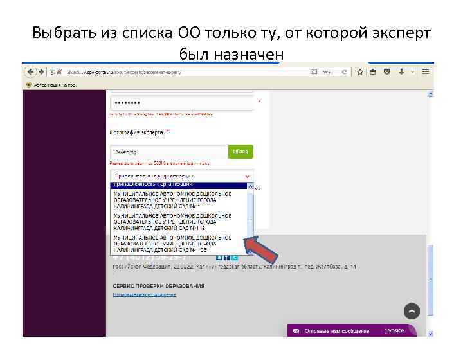This screenshot has width=463, height=347.
Task: Click the envelope icon in chat bar
Action: pyautogui.click(x=296, y=331)
